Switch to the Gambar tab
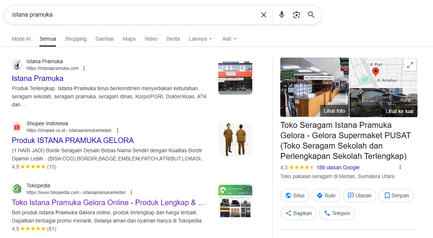 tap(105, 39)
